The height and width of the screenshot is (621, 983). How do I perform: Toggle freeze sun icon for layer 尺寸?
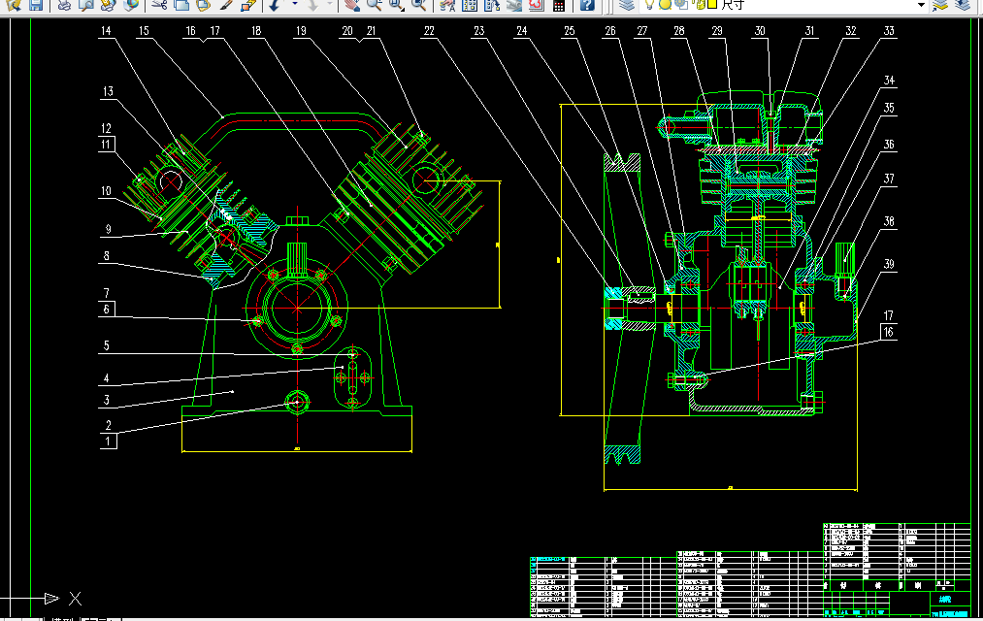(x=665, y=5)
